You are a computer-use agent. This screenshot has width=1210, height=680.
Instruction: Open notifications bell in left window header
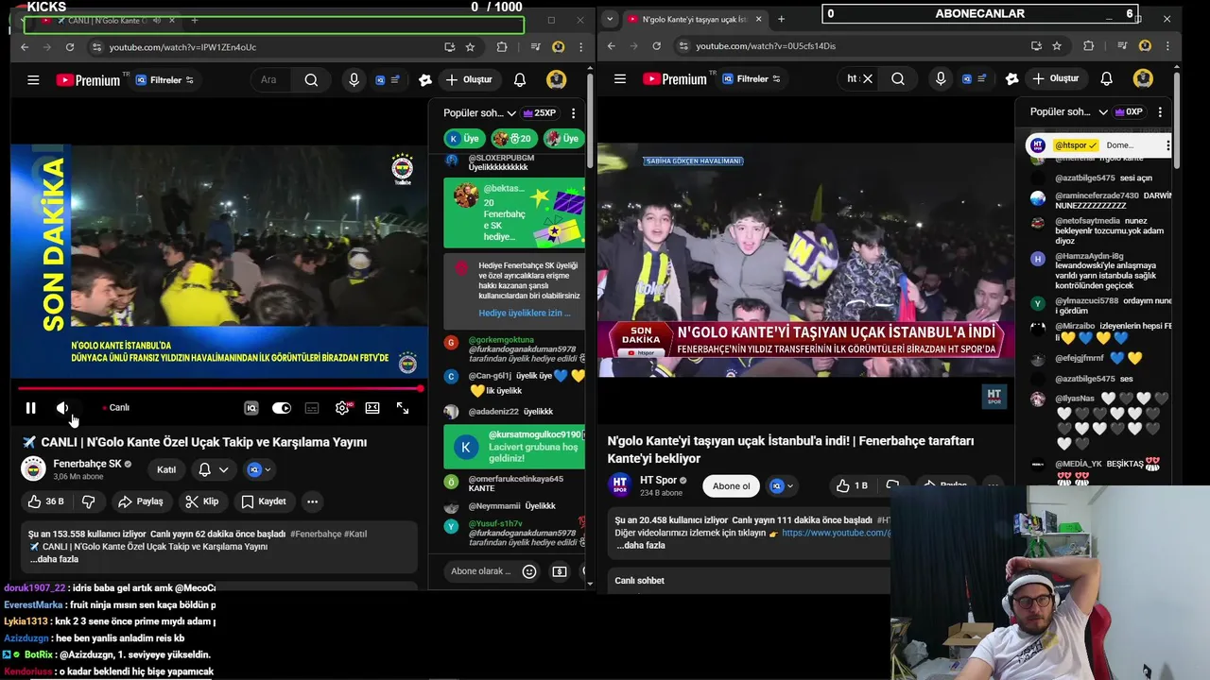click(x=520, y=80)
